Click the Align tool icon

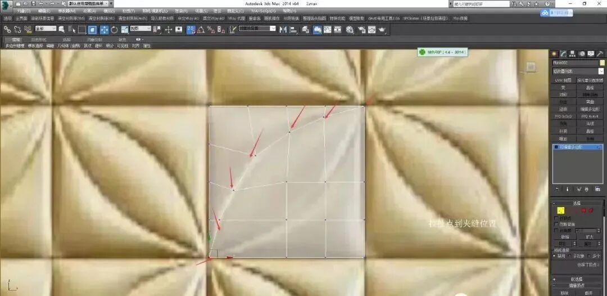(293, 29)
